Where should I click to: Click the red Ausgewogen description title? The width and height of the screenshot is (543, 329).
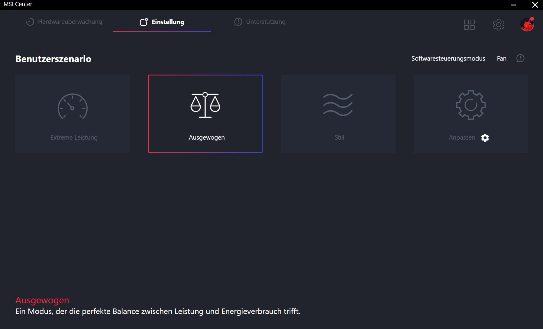tap(42, 300)
